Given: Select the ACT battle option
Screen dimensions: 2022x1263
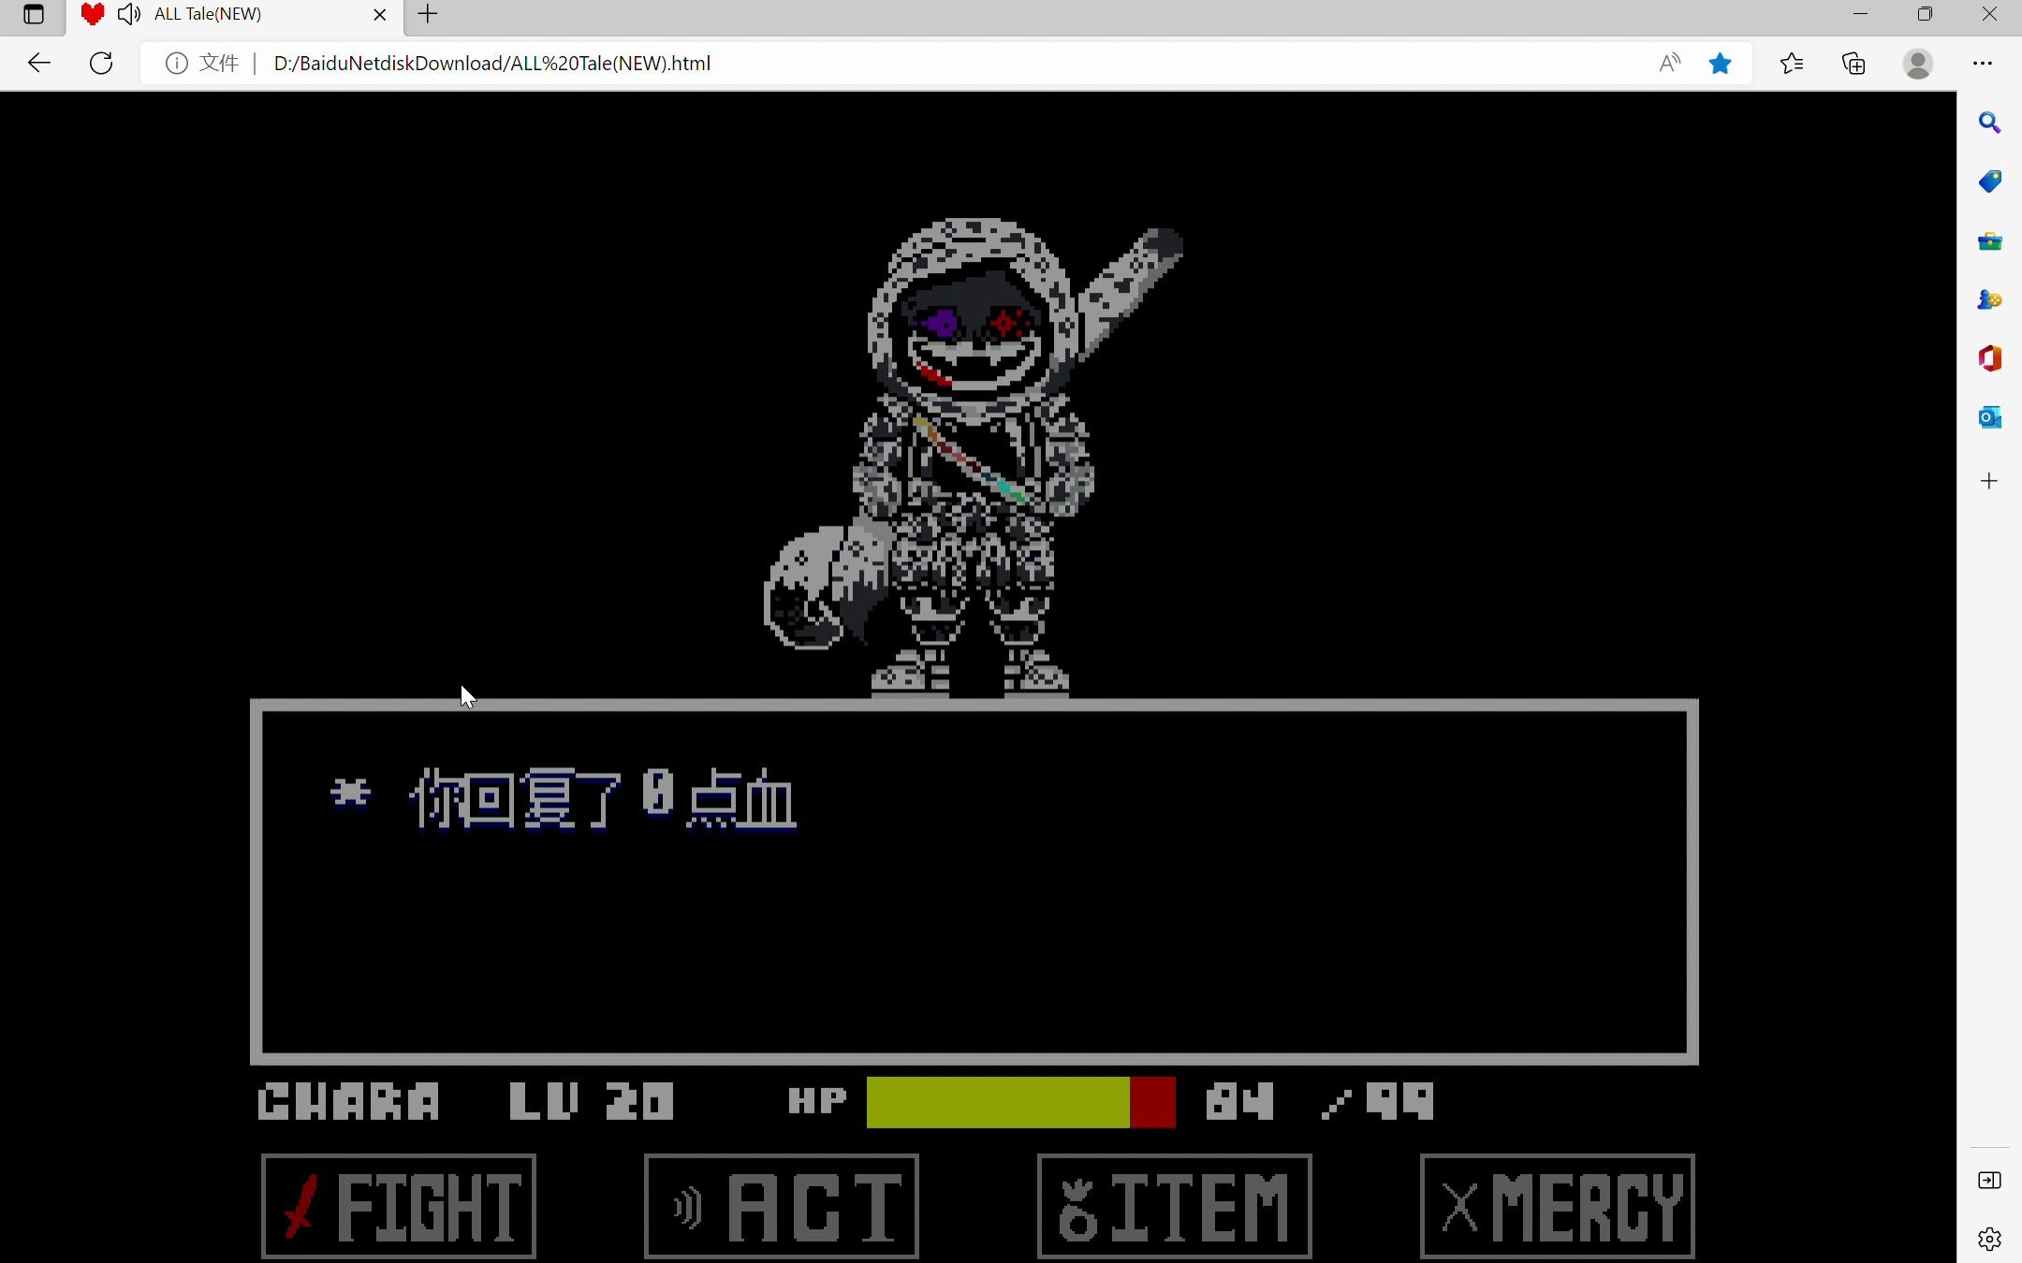Looking at the screenshot, I should [782, 1206].
